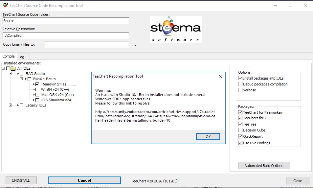Click the Copy binary files to field
Viewport: 313px width, 188px height.
[87, 45]
